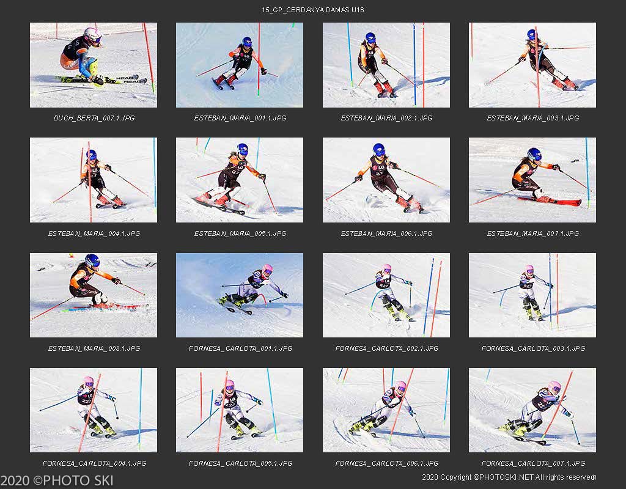Click the 2020 ©PHOTO SKI watermark

(57, 480)
